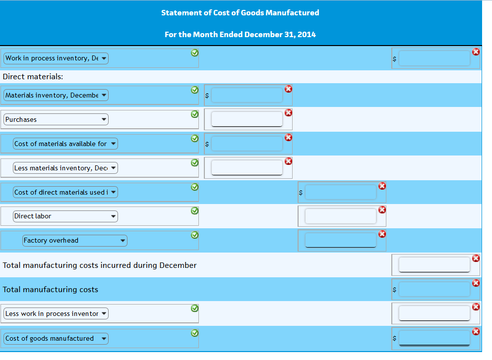Click green checkmark next to Factory overhead dropdown
The height and width of the screenshot is (360, 492).
click(x=194, y=235)
